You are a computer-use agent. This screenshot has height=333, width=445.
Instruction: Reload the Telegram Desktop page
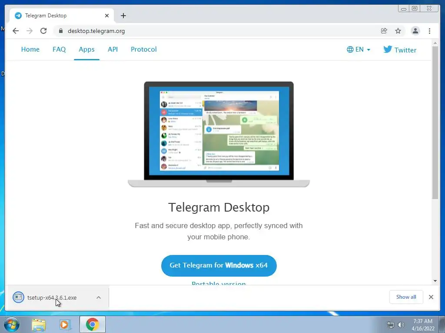coord(43,31)
